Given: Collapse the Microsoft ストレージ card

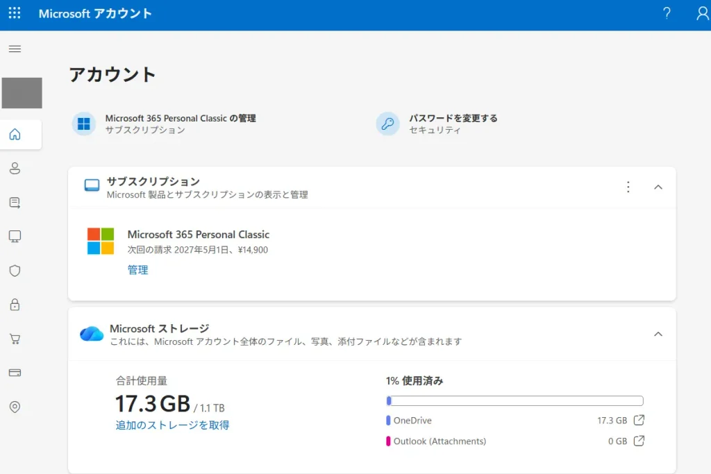Looking at the screenshot, I should (x=658, y=334).
